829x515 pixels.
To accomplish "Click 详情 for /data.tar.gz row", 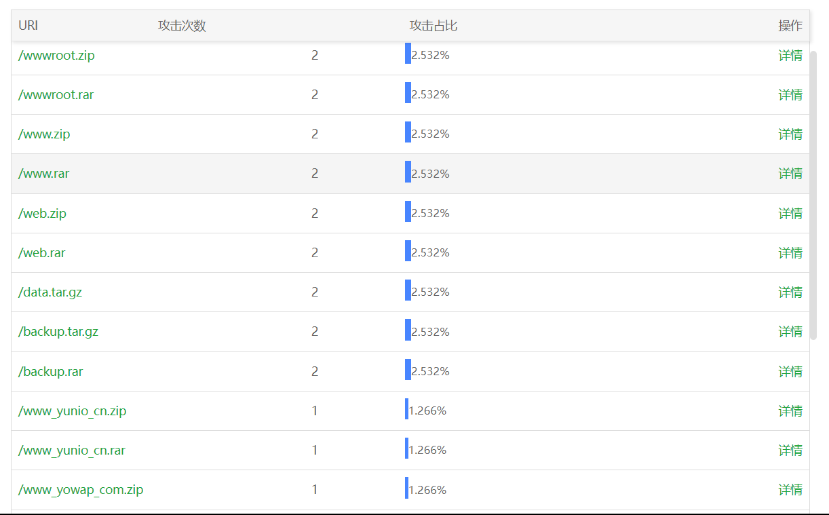I will click(790, 292).
